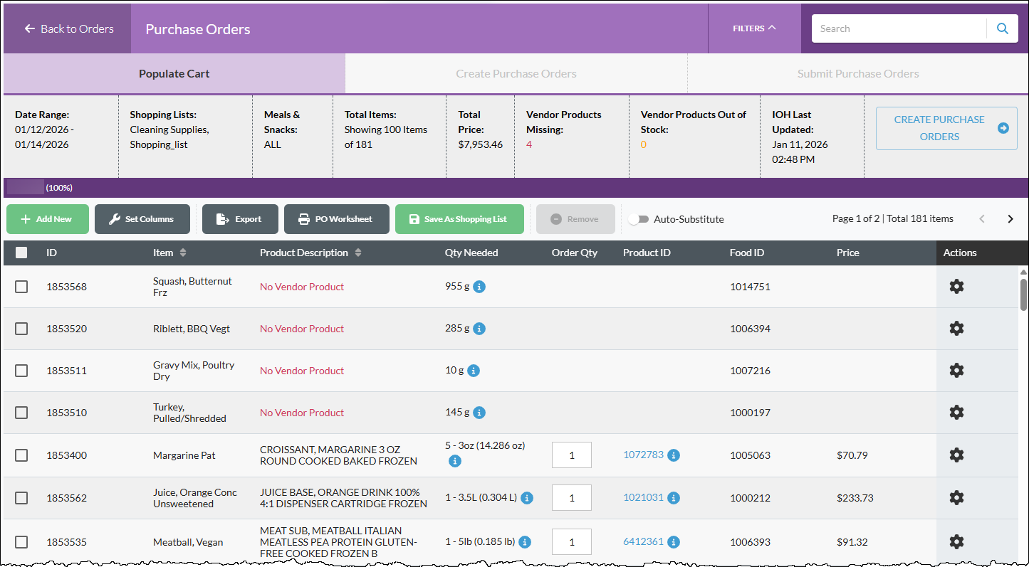Show info for product ID 1072783

click(674, 455)
